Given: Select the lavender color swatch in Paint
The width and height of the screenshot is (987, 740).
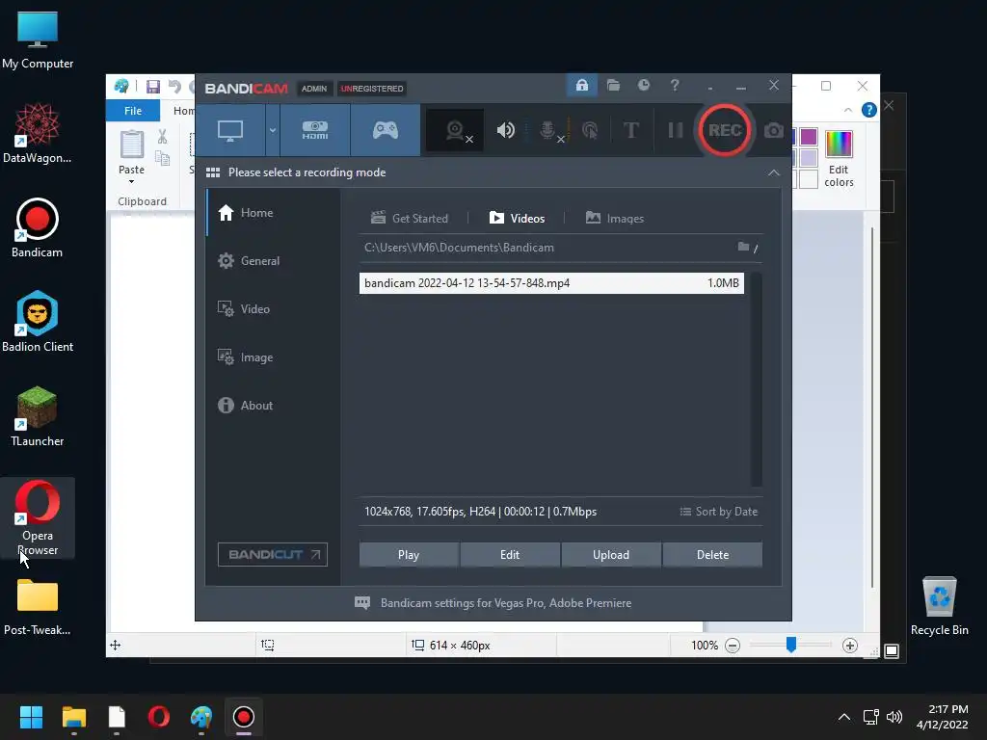Looking at the screenshot, I should pos(809,157).
